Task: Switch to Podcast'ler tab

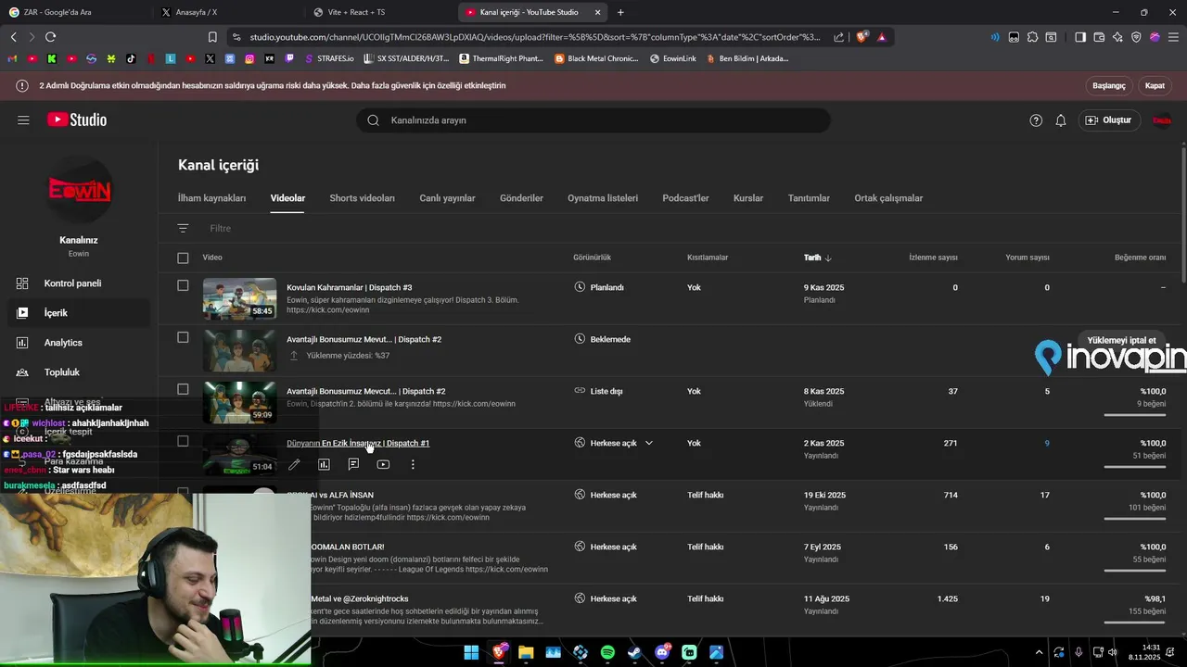Action: (x=685, y=198)
